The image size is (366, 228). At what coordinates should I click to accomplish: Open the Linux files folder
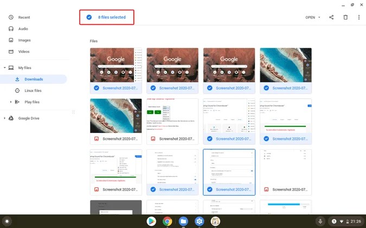pos(33,91)
